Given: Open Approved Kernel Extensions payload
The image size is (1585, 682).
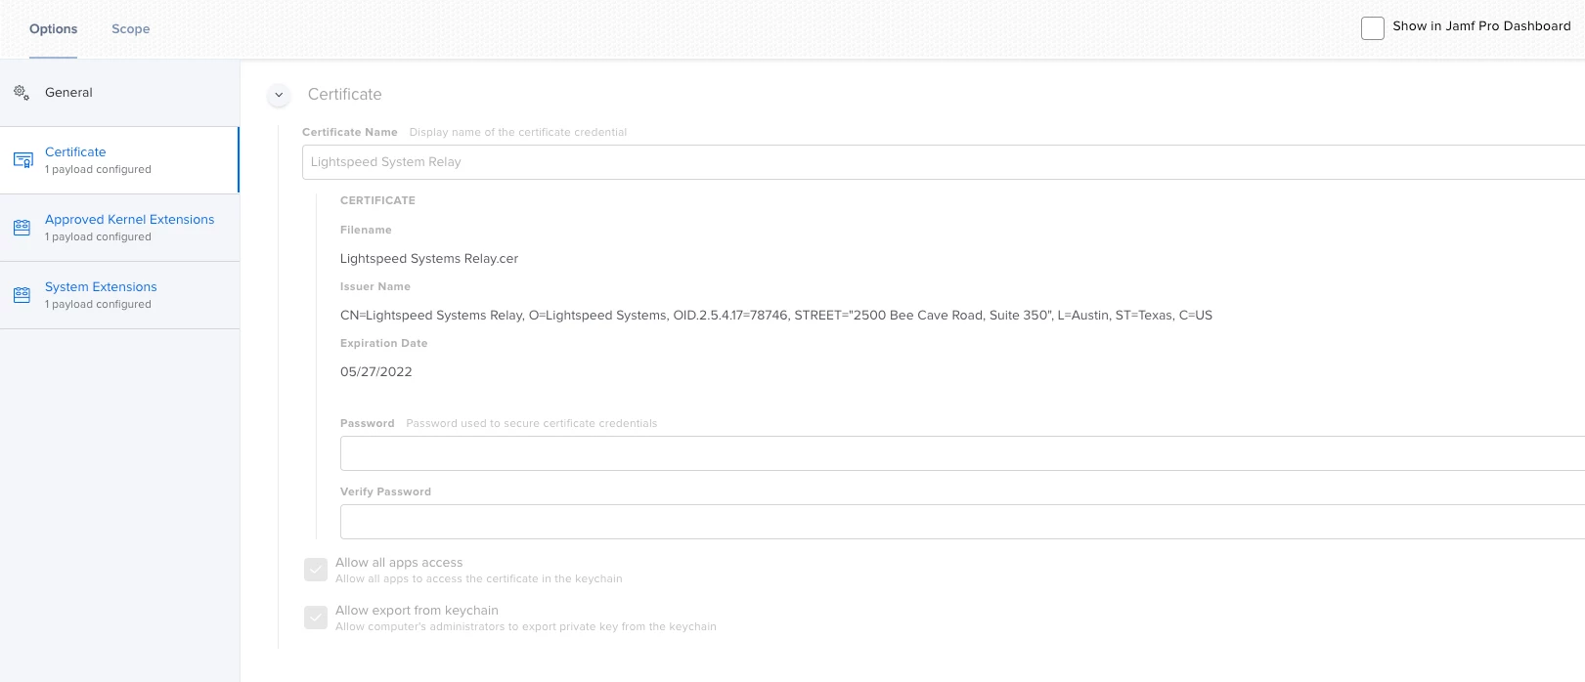Looking at the screenshot, I should coord(119,228).
